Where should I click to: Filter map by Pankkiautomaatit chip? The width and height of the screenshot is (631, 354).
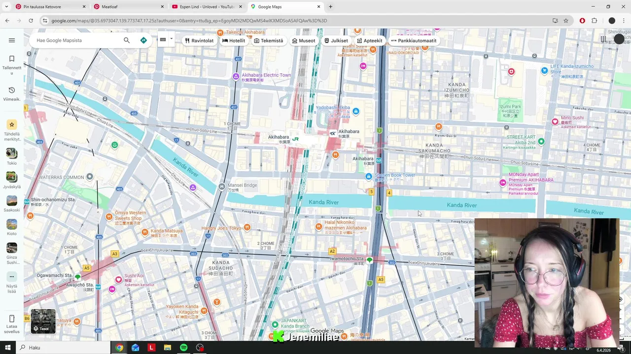pos(414,41)
